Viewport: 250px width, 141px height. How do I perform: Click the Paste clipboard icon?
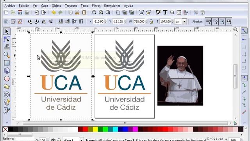(84, 13)
